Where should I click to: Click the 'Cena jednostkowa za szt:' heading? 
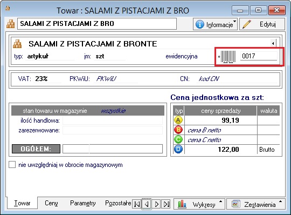point(217,97)
